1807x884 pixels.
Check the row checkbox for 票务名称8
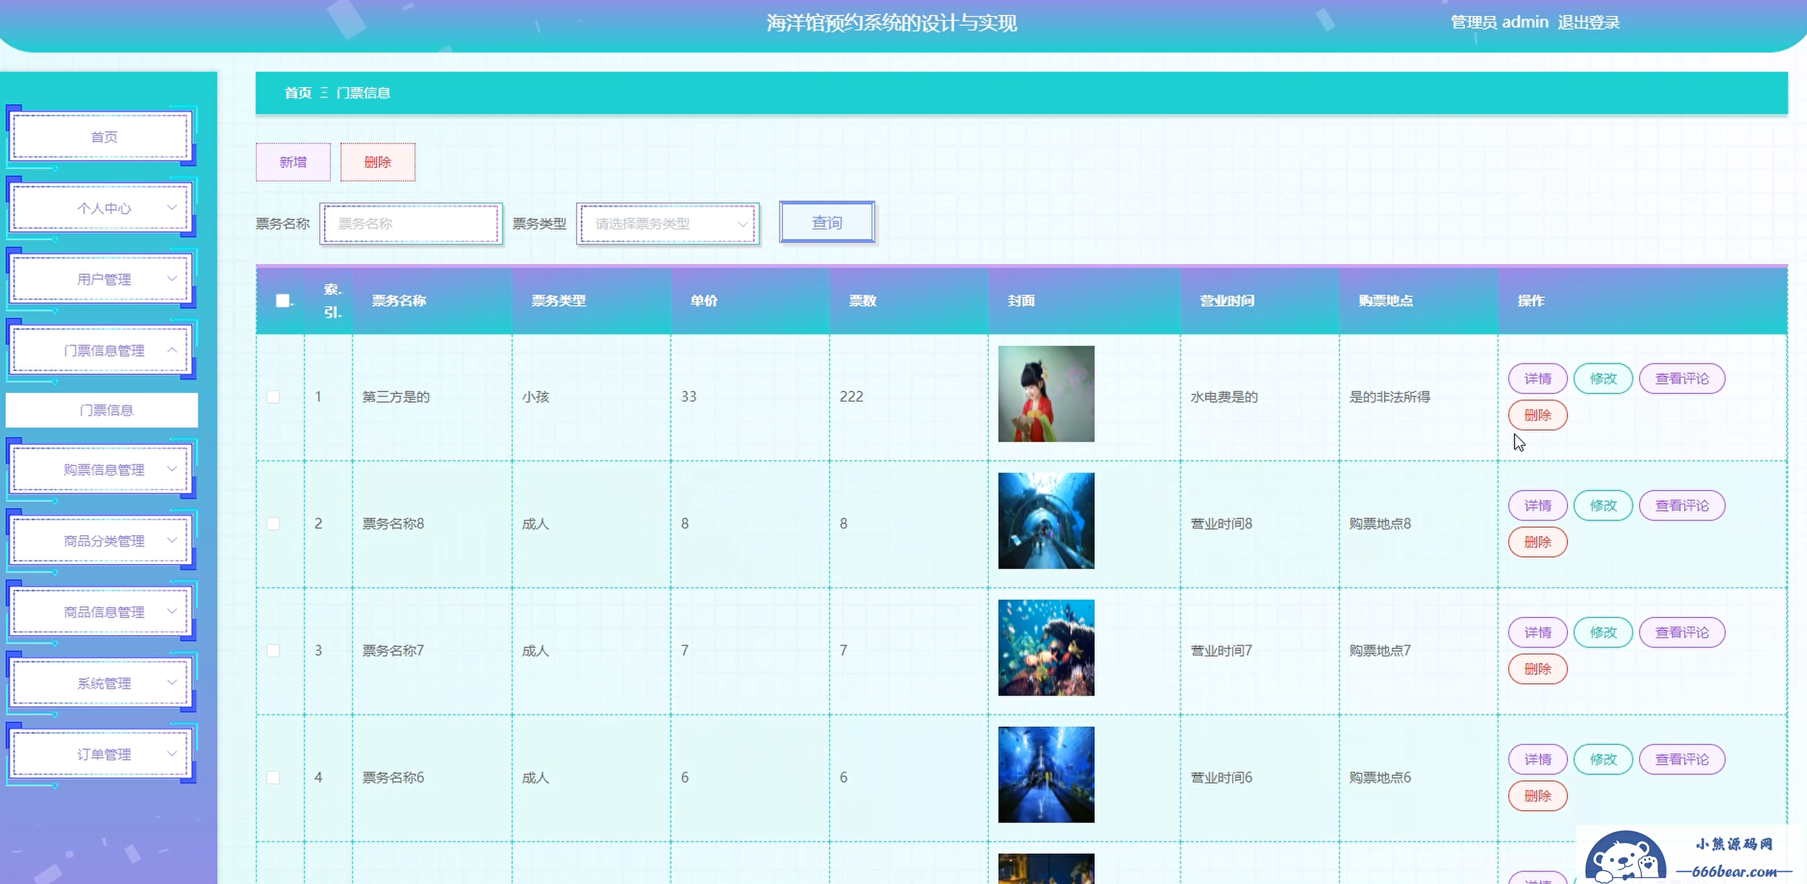pyautogui.click(x=273, y=523)
